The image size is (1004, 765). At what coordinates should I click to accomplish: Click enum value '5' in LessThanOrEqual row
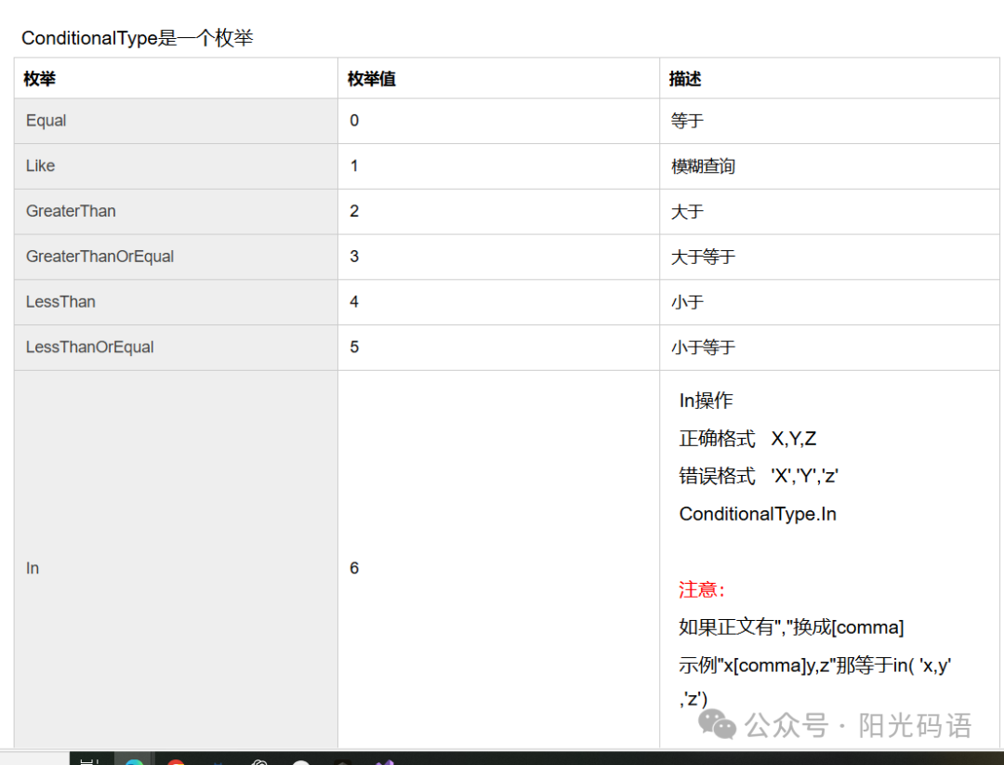click(x=354, y=347)
